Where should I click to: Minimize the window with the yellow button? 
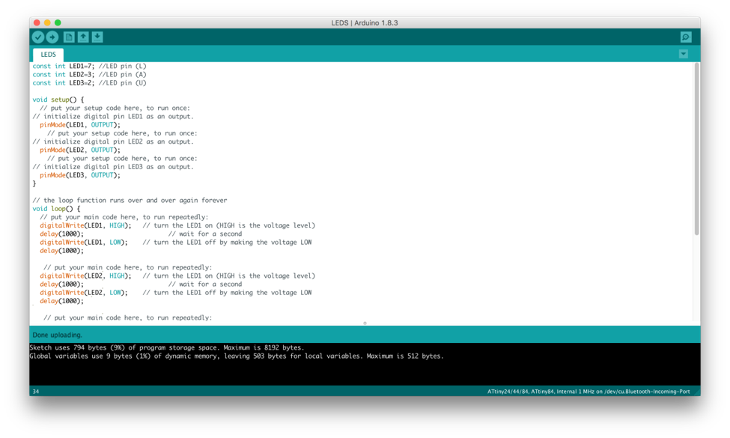(47, 22)
